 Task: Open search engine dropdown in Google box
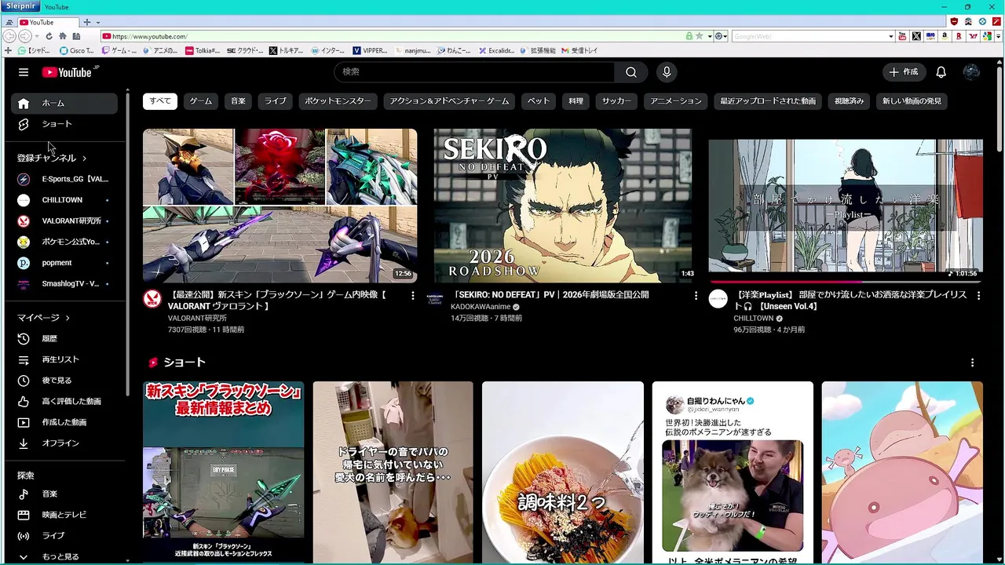point(891,36)
